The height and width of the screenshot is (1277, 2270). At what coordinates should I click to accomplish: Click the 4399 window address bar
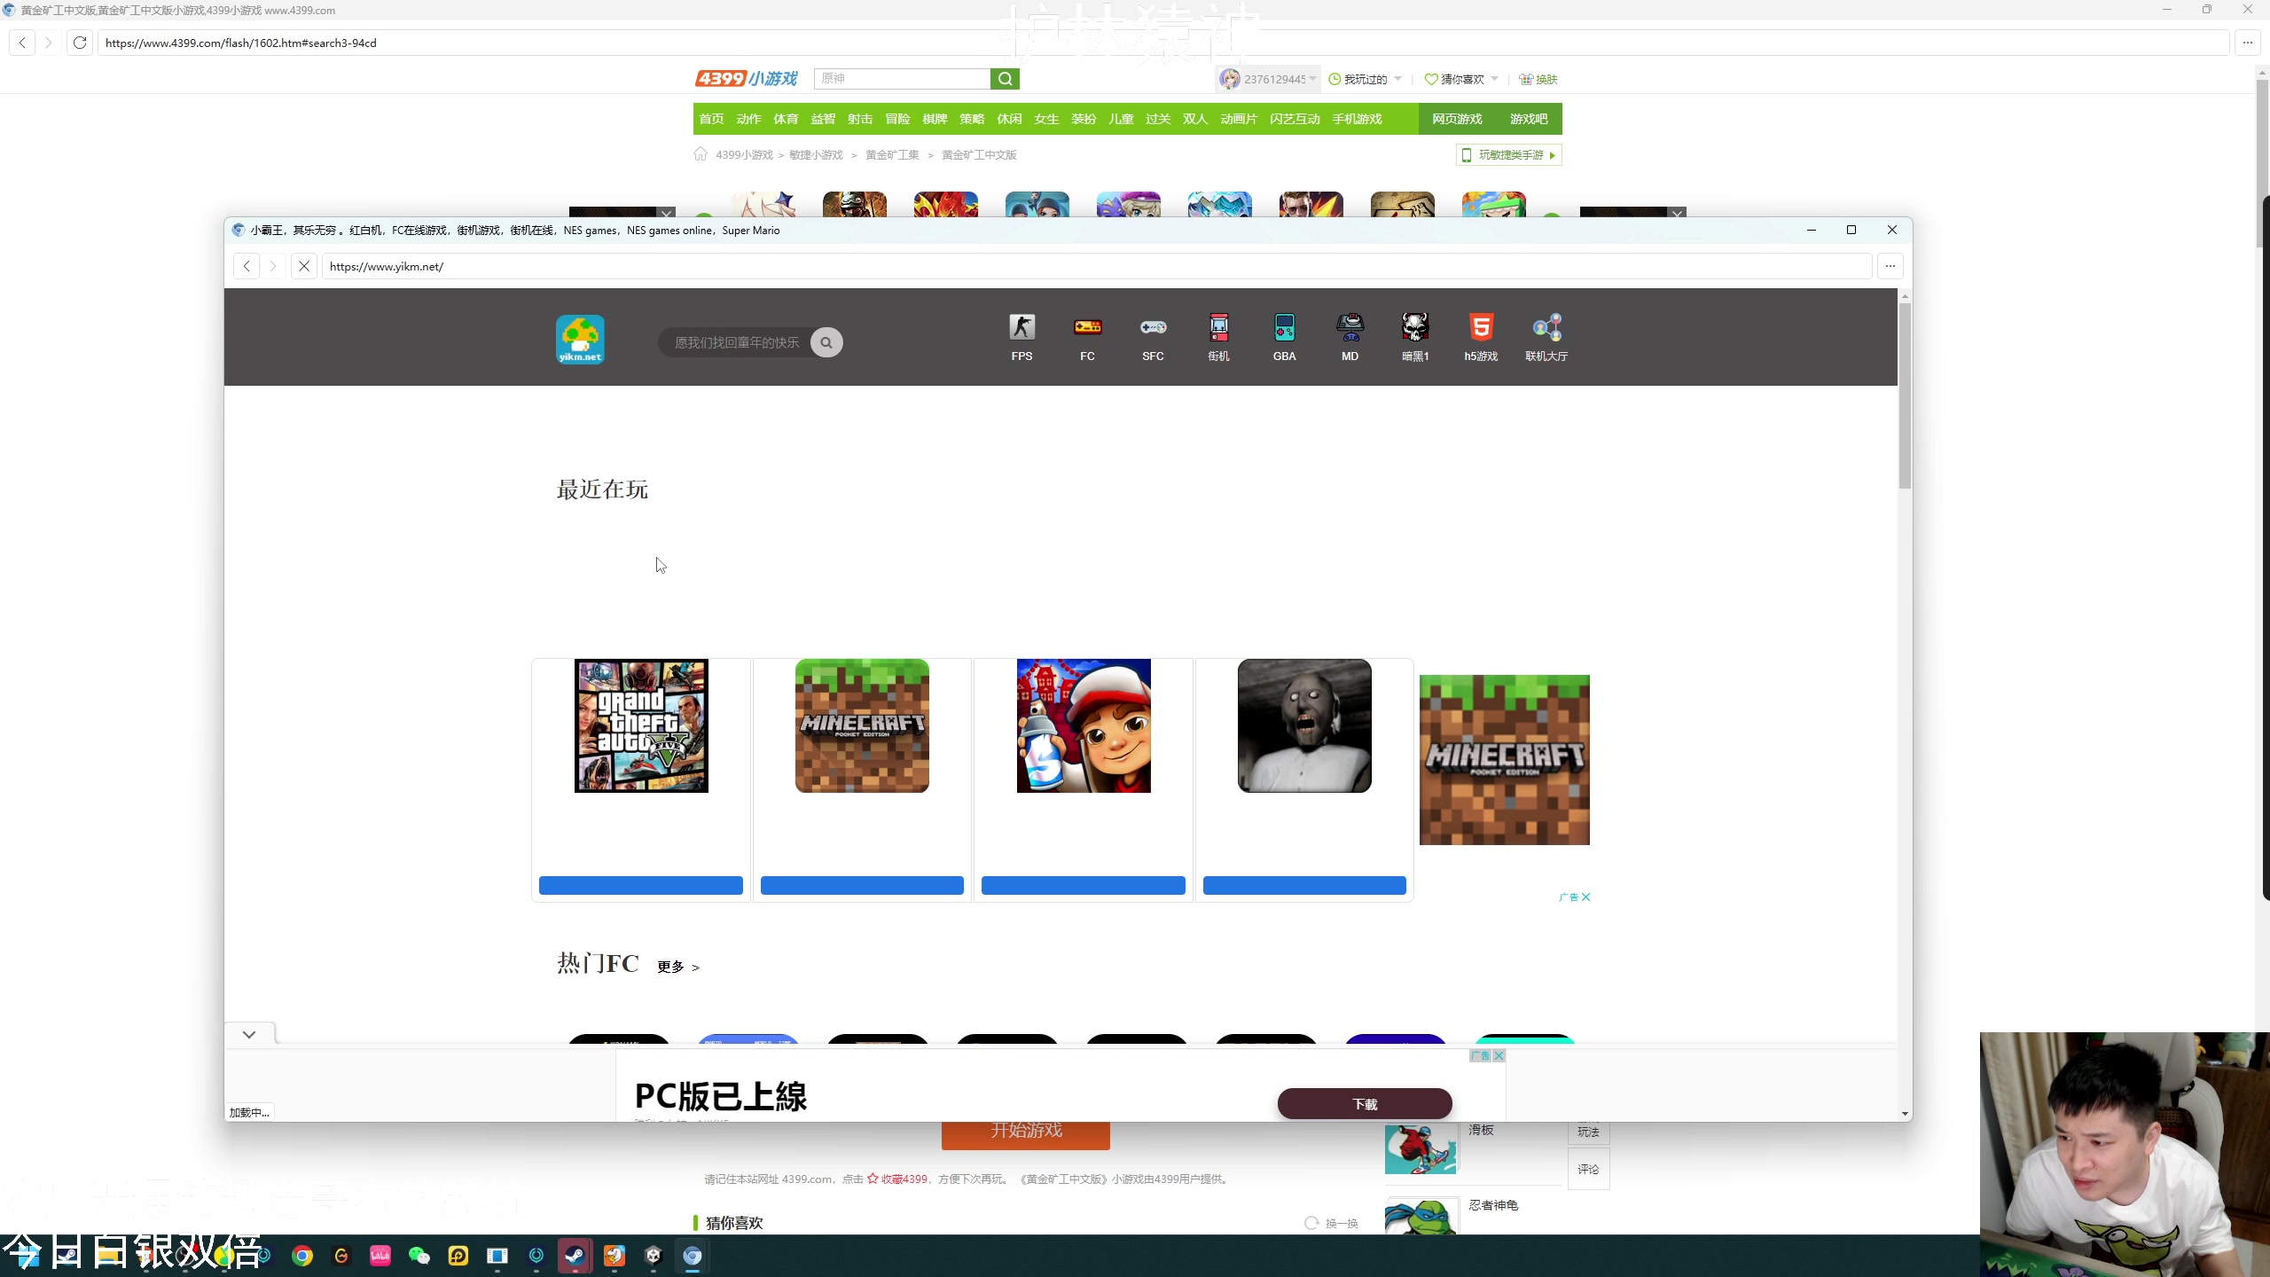pyautogui.click(x=1163, y=43)
